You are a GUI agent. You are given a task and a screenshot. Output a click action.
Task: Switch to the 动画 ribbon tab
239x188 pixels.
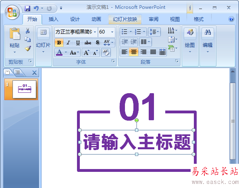(96, 19)
